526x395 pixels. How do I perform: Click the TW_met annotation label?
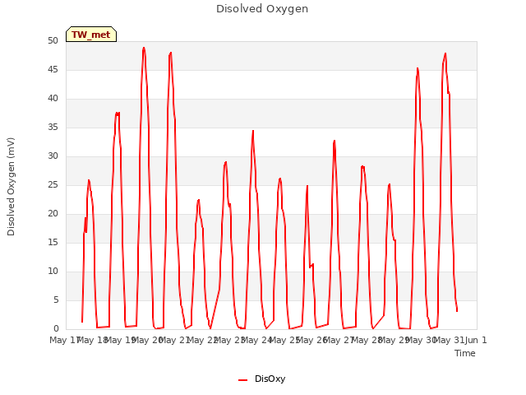click(x=91, y=35)
